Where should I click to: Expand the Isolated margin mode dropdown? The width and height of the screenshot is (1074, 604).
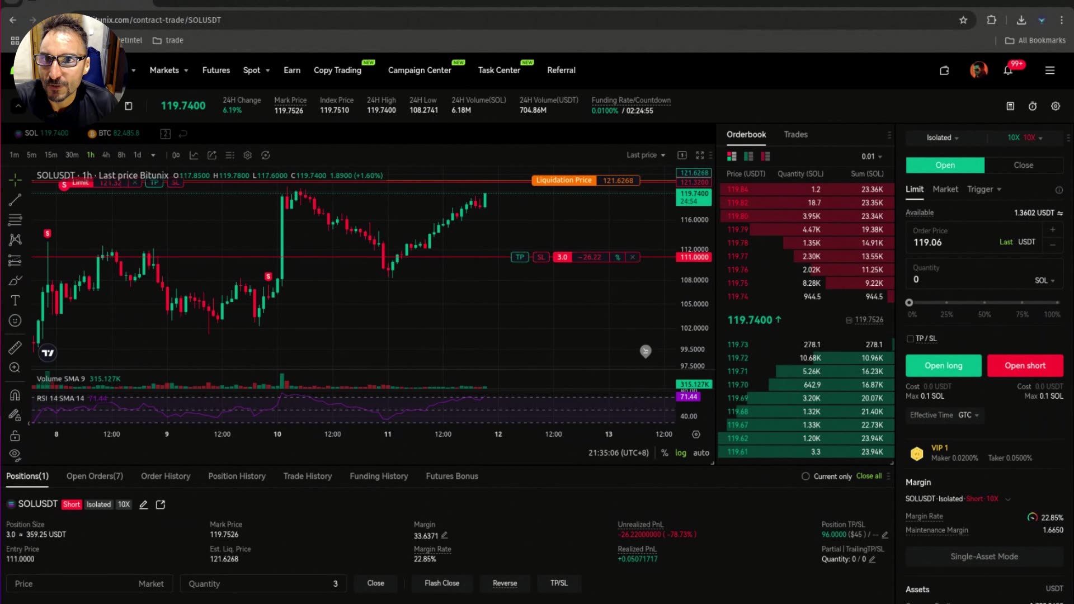click(x=941, y=138)
